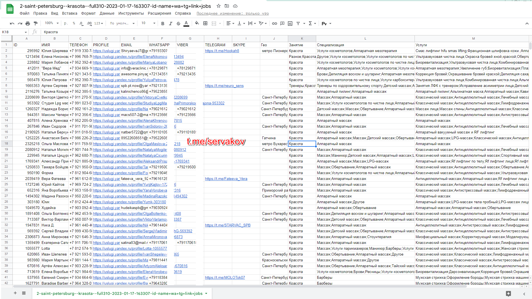
Task: Format as currency with 'р.' button
Action: click(66, 24)
